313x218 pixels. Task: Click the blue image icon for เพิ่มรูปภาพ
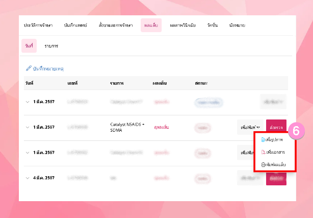(263, 139)
